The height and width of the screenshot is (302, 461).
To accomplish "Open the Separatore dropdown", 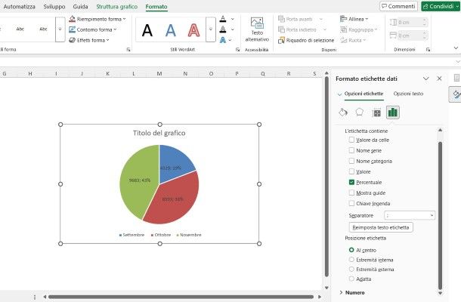I will (410, 215).
